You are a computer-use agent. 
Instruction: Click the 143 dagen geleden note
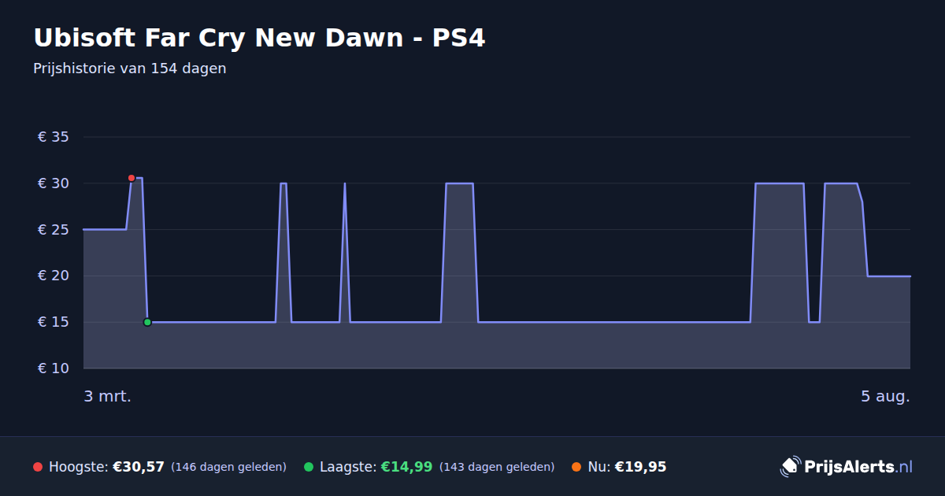pyautogui.click(x=497, y=467)
